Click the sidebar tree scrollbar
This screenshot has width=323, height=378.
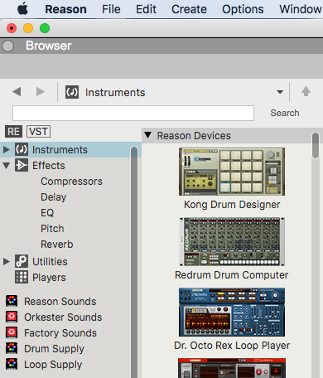pyautogui.click(x=134, y=262)
